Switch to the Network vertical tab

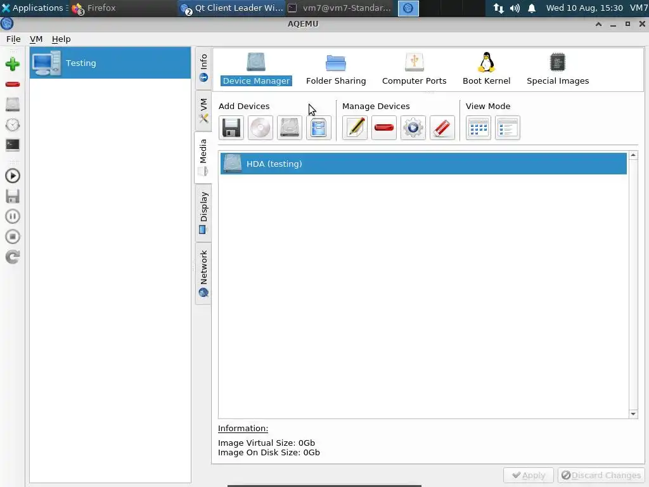203,274
